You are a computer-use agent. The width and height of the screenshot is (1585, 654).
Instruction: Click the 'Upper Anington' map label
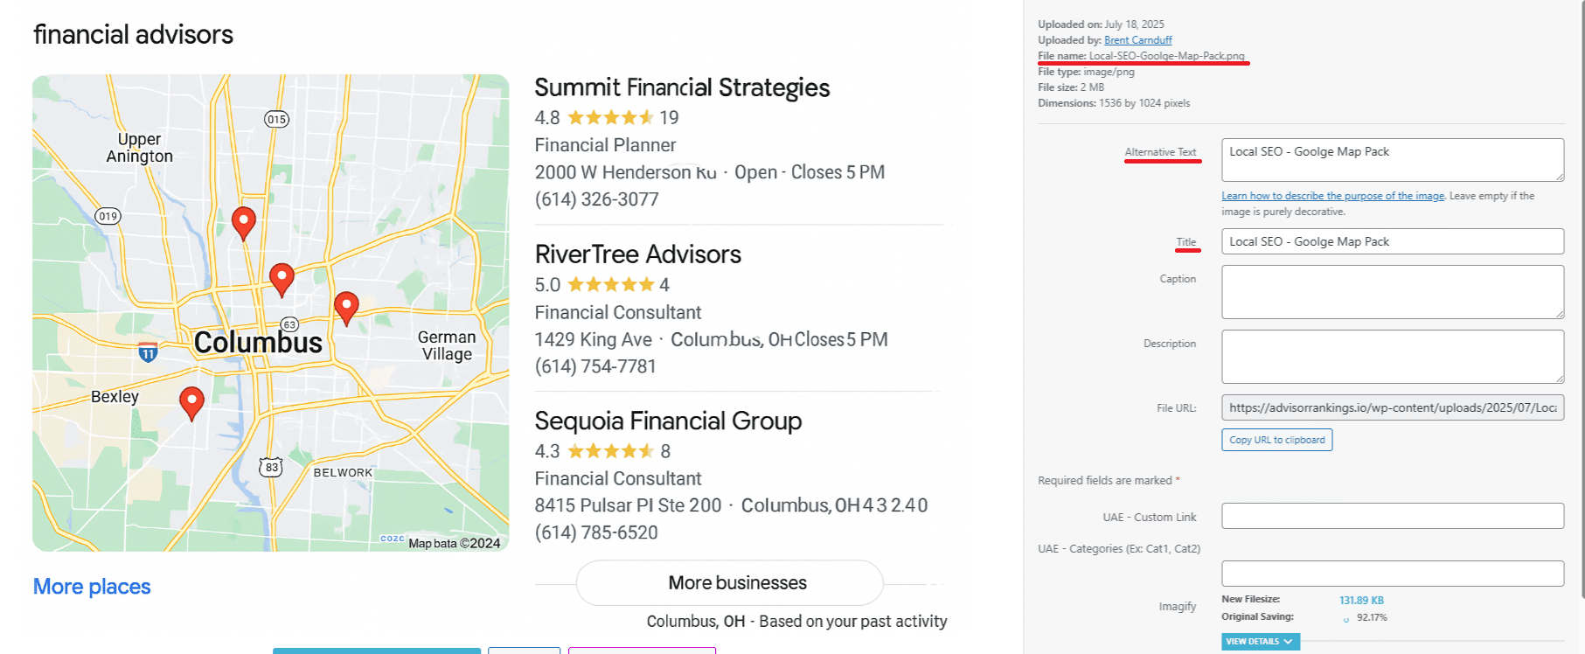point(140,148)
